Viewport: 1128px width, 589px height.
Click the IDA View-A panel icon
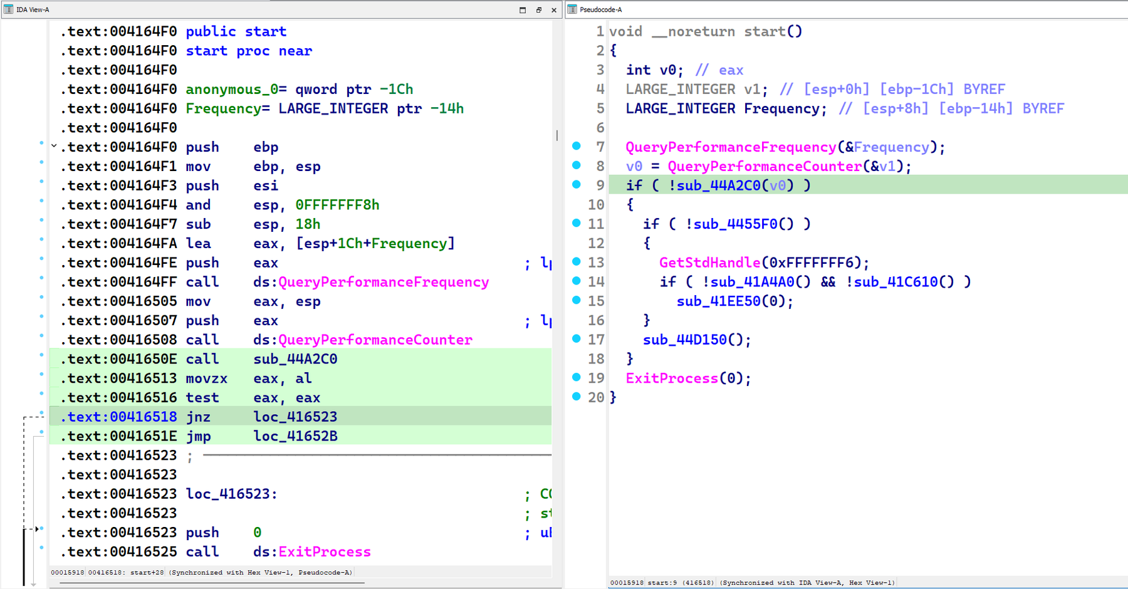point(9,9)
